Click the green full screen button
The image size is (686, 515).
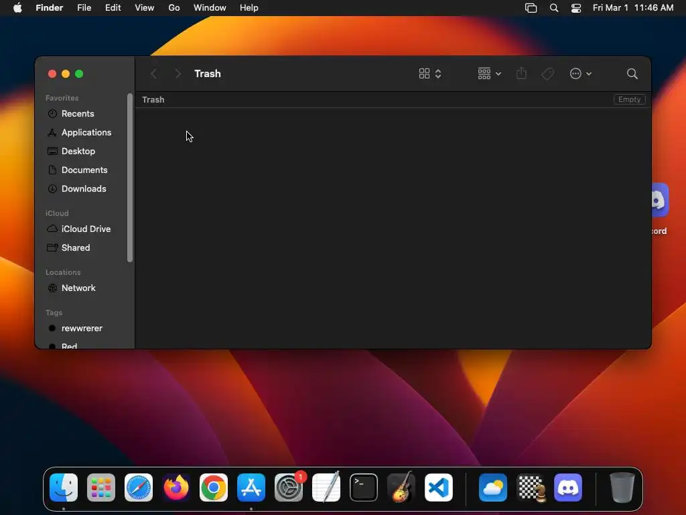tap(79, 74)
